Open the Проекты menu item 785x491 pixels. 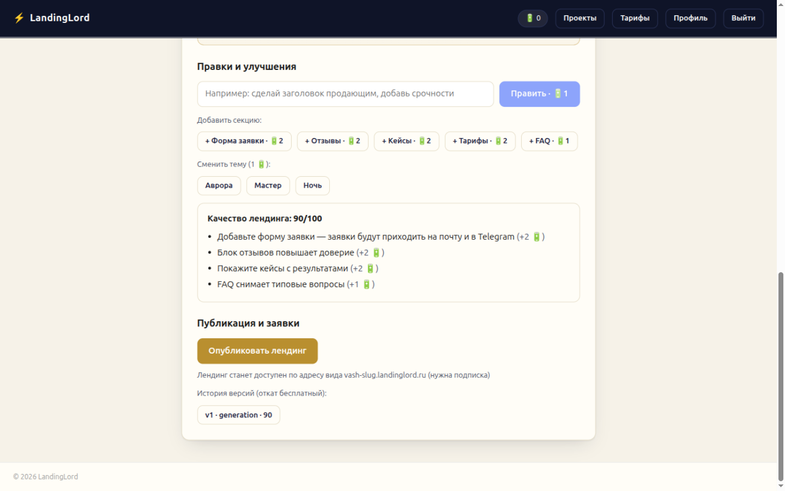coord(579,18)
